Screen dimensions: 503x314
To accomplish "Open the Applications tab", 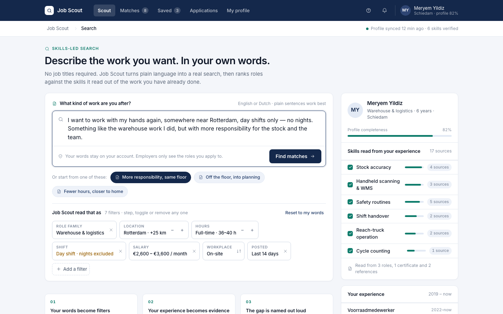I will click(204, 10).
